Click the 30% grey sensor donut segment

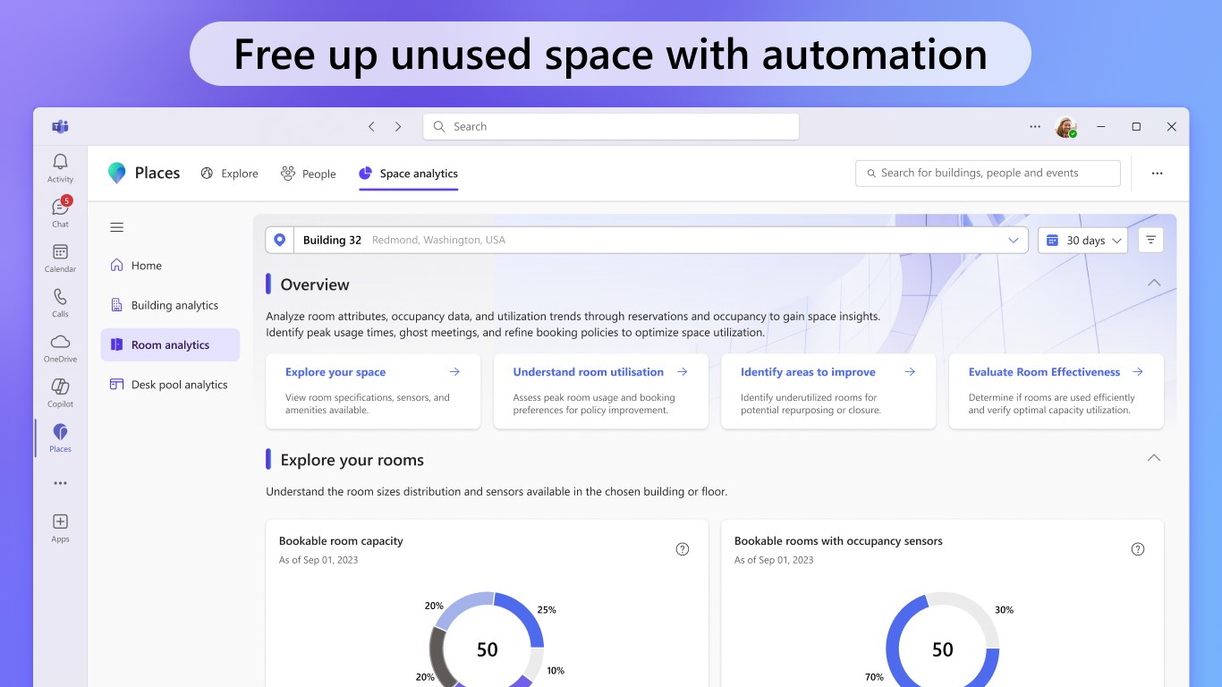click(971, 612)
